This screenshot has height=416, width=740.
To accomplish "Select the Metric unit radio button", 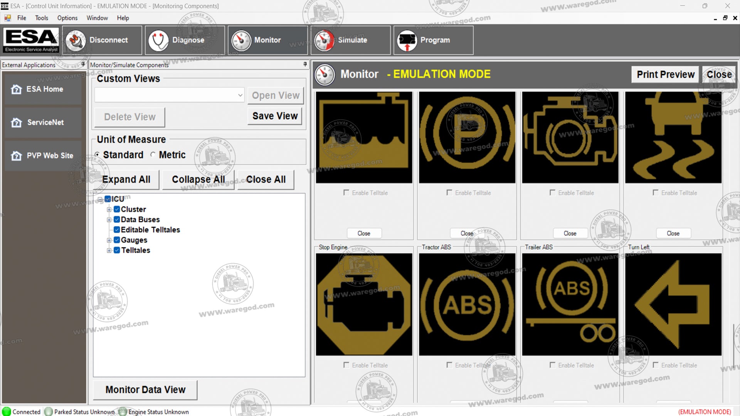I will pyautogui.click(x=153, y=155).
